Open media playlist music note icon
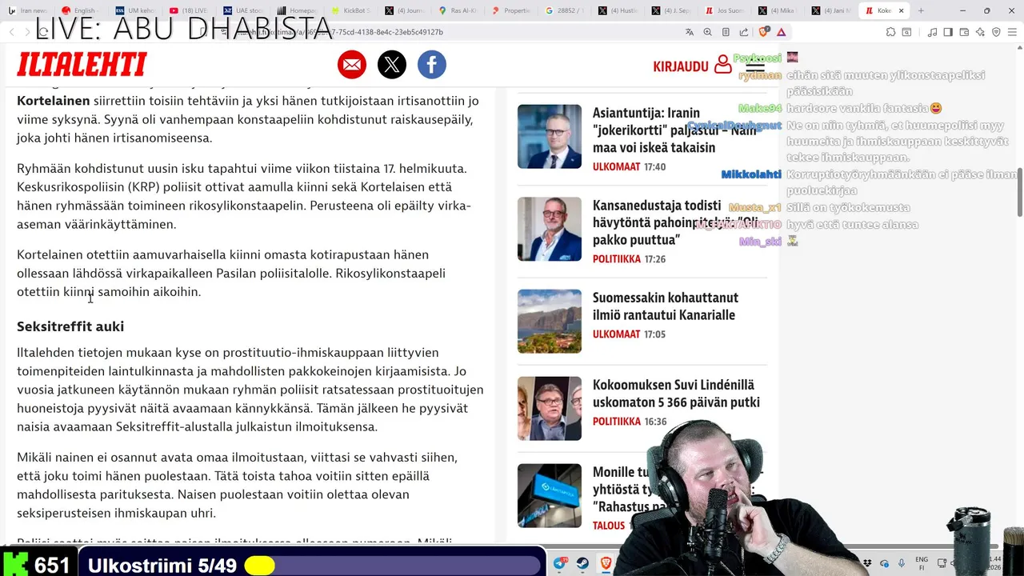Screen dimensions: 1024x576 click(x=932, y=32)
